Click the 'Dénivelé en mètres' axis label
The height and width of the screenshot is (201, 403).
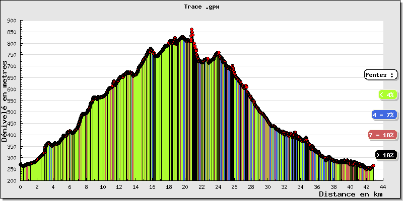coord(5,102)
